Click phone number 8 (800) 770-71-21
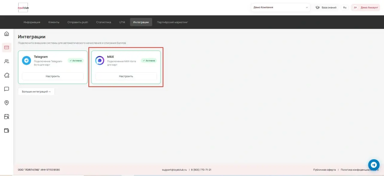The width and height of the screenshot is (384, 176). click(x=201, y=170)
